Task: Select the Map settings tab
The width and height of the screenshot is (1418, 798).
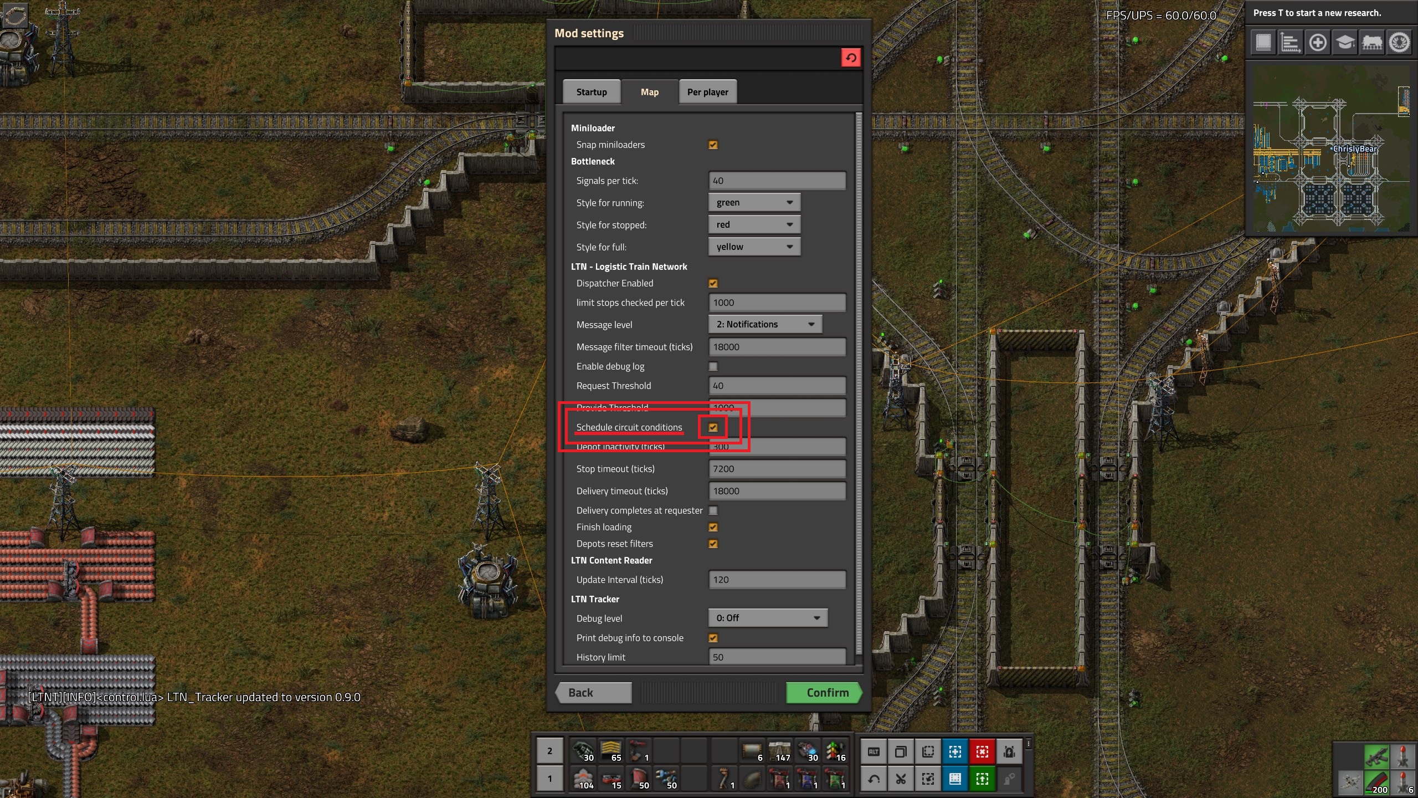Action: (649, 91)
